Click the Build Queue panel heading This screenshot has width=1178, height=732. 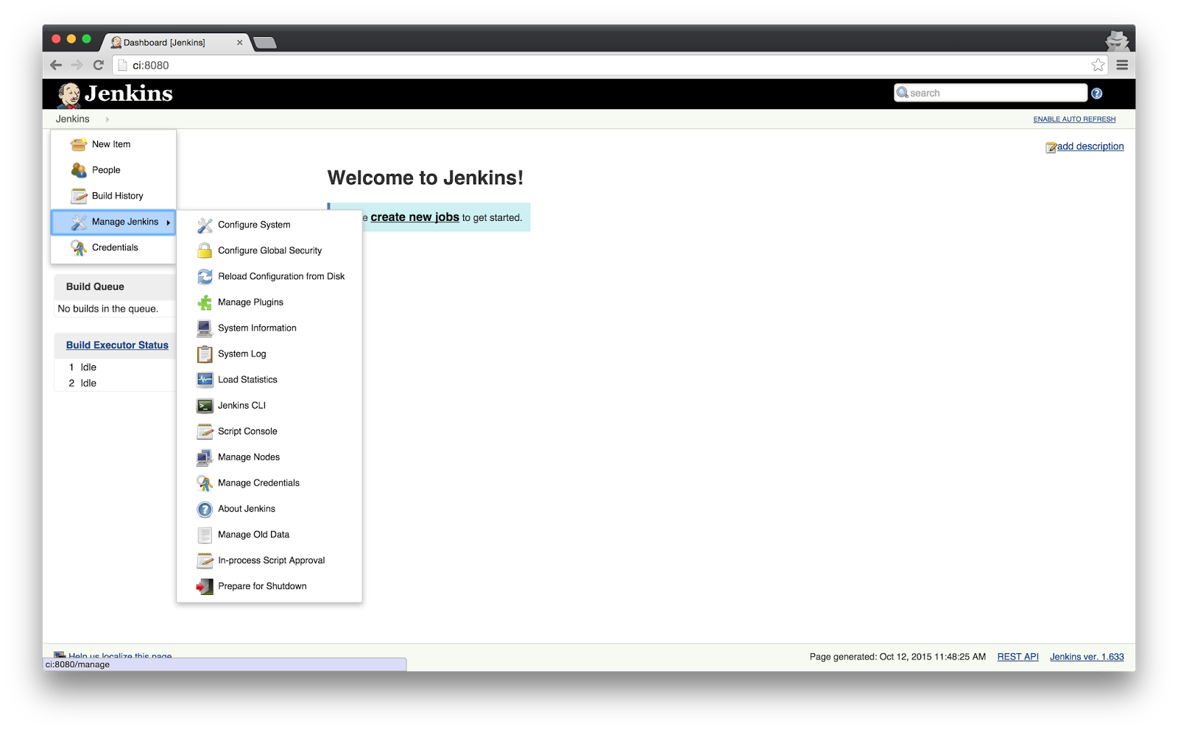tap(95, 287)
